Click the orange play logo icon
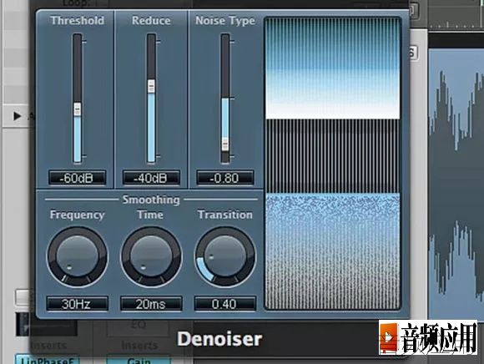Image resolution: width=484 pixels, height=364 pixels. [x=389, y=337]
